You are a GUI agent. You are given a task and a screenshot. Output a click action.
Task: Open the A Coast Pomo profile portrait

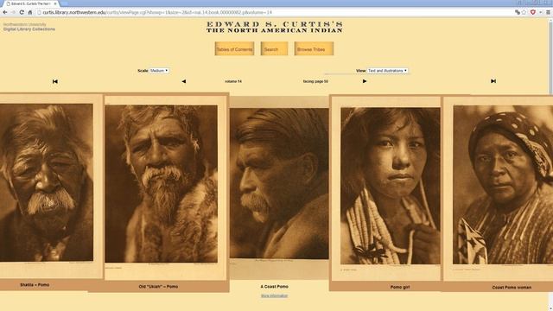pyautogui.click(x=279, y=183)
